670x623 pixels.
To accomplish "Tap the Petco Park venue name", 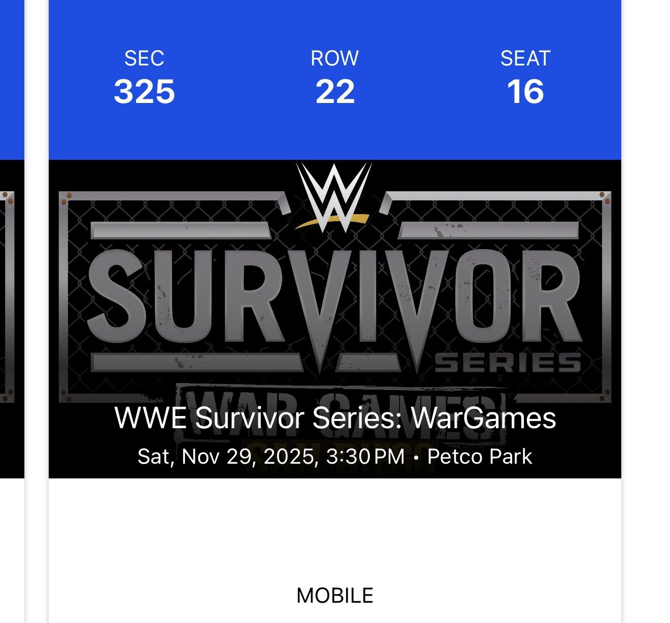I will pyautogui.click(x=480, y=457).
